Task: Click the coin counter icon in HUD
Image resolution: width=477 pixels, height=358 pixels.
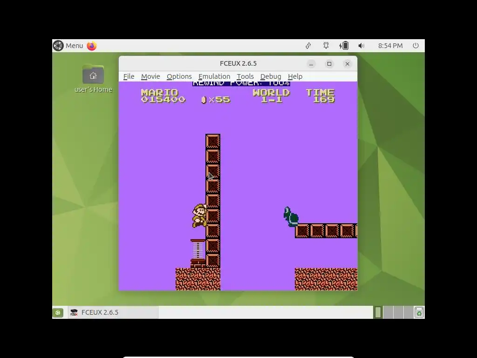Action: click(204, 100)
